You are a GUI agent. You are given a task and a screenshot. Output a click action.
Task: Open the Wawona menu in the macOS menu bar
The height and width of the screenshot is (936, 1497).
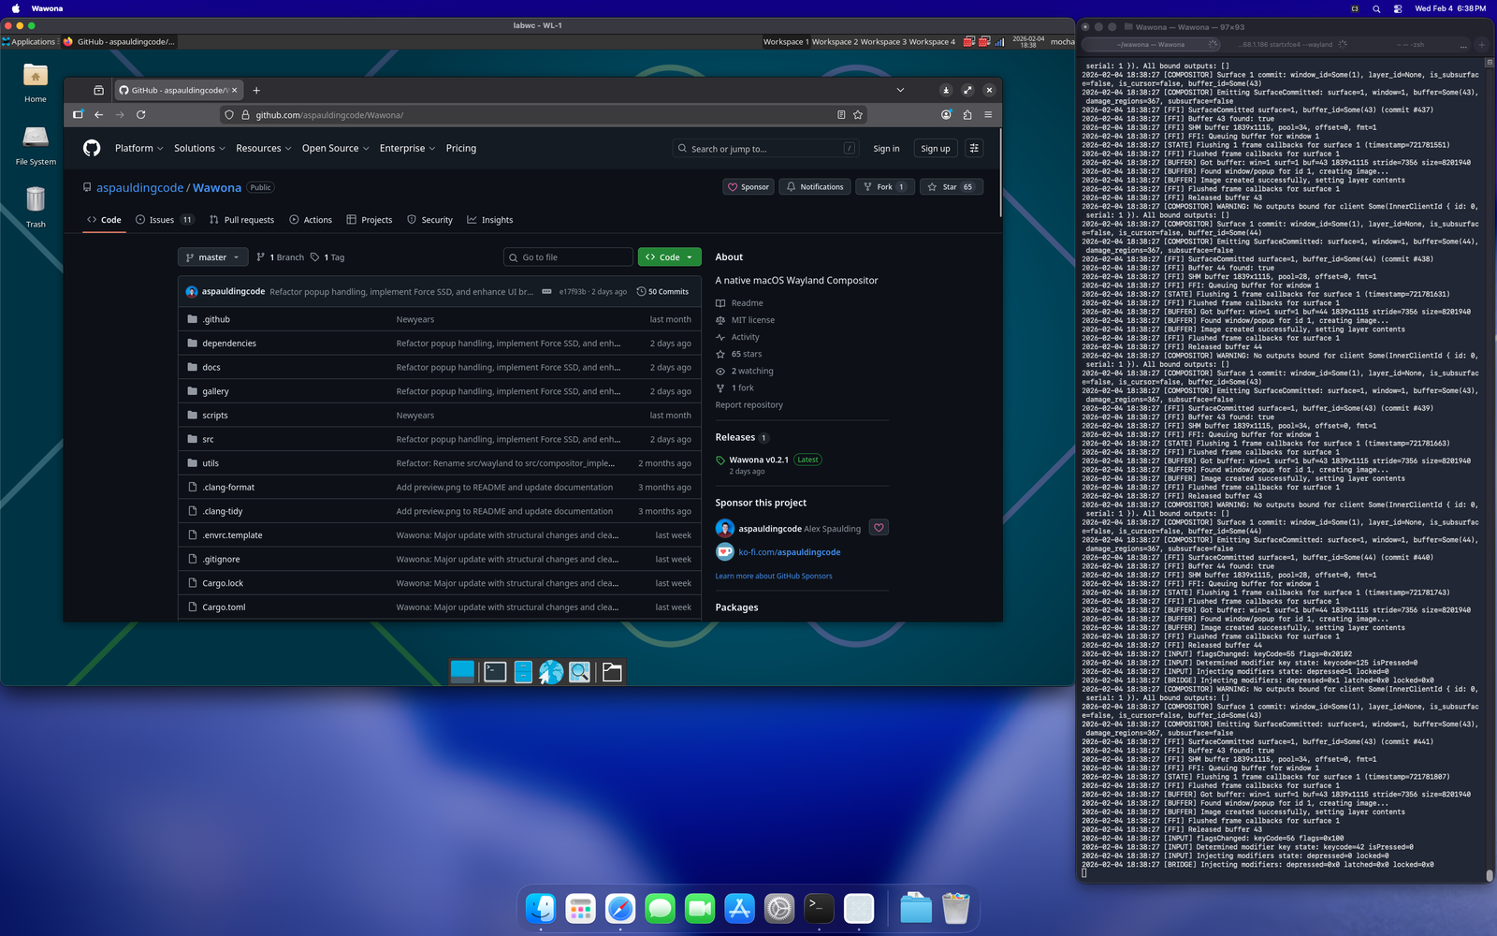[47, 8]
